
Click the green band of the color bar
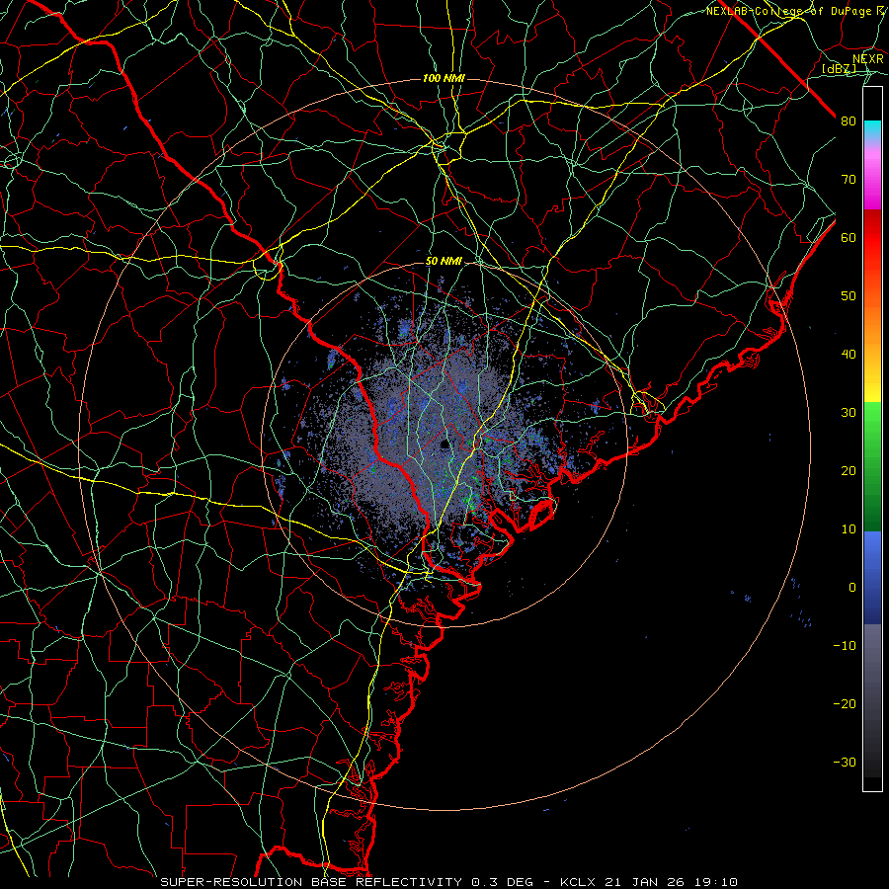point(872,466)
